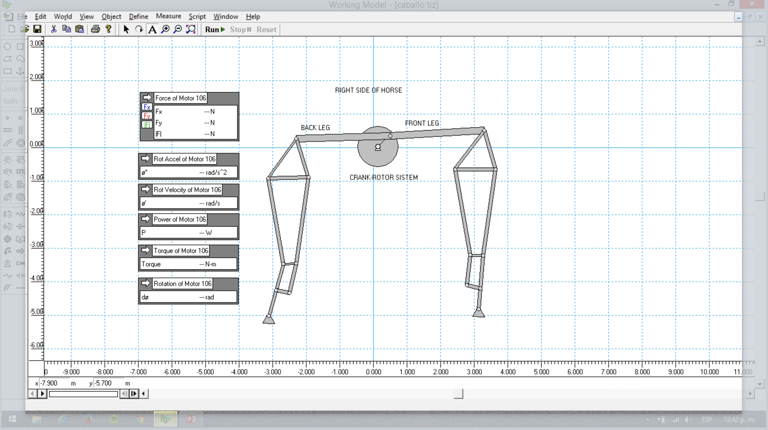The height and width of the screenshot is (430, 768).
Task: Run the simulation
Action: coord(215,29)
